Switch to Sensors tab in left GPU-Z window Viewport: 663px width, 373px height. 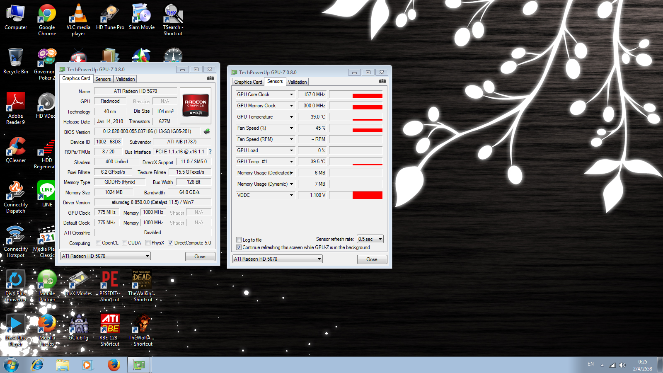point(103,79)
